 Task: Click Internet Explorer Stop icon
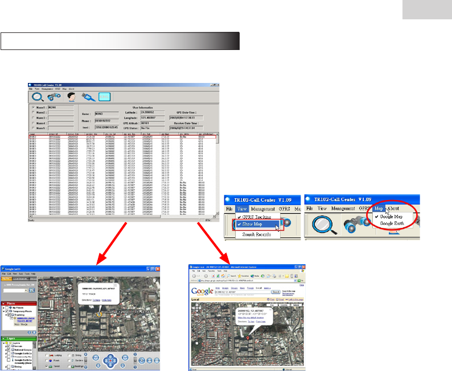[213, 276]
